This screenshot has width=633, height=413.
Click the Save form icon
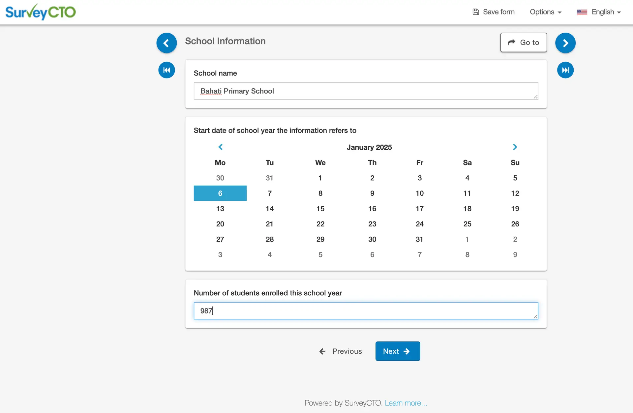click(476, 12)
